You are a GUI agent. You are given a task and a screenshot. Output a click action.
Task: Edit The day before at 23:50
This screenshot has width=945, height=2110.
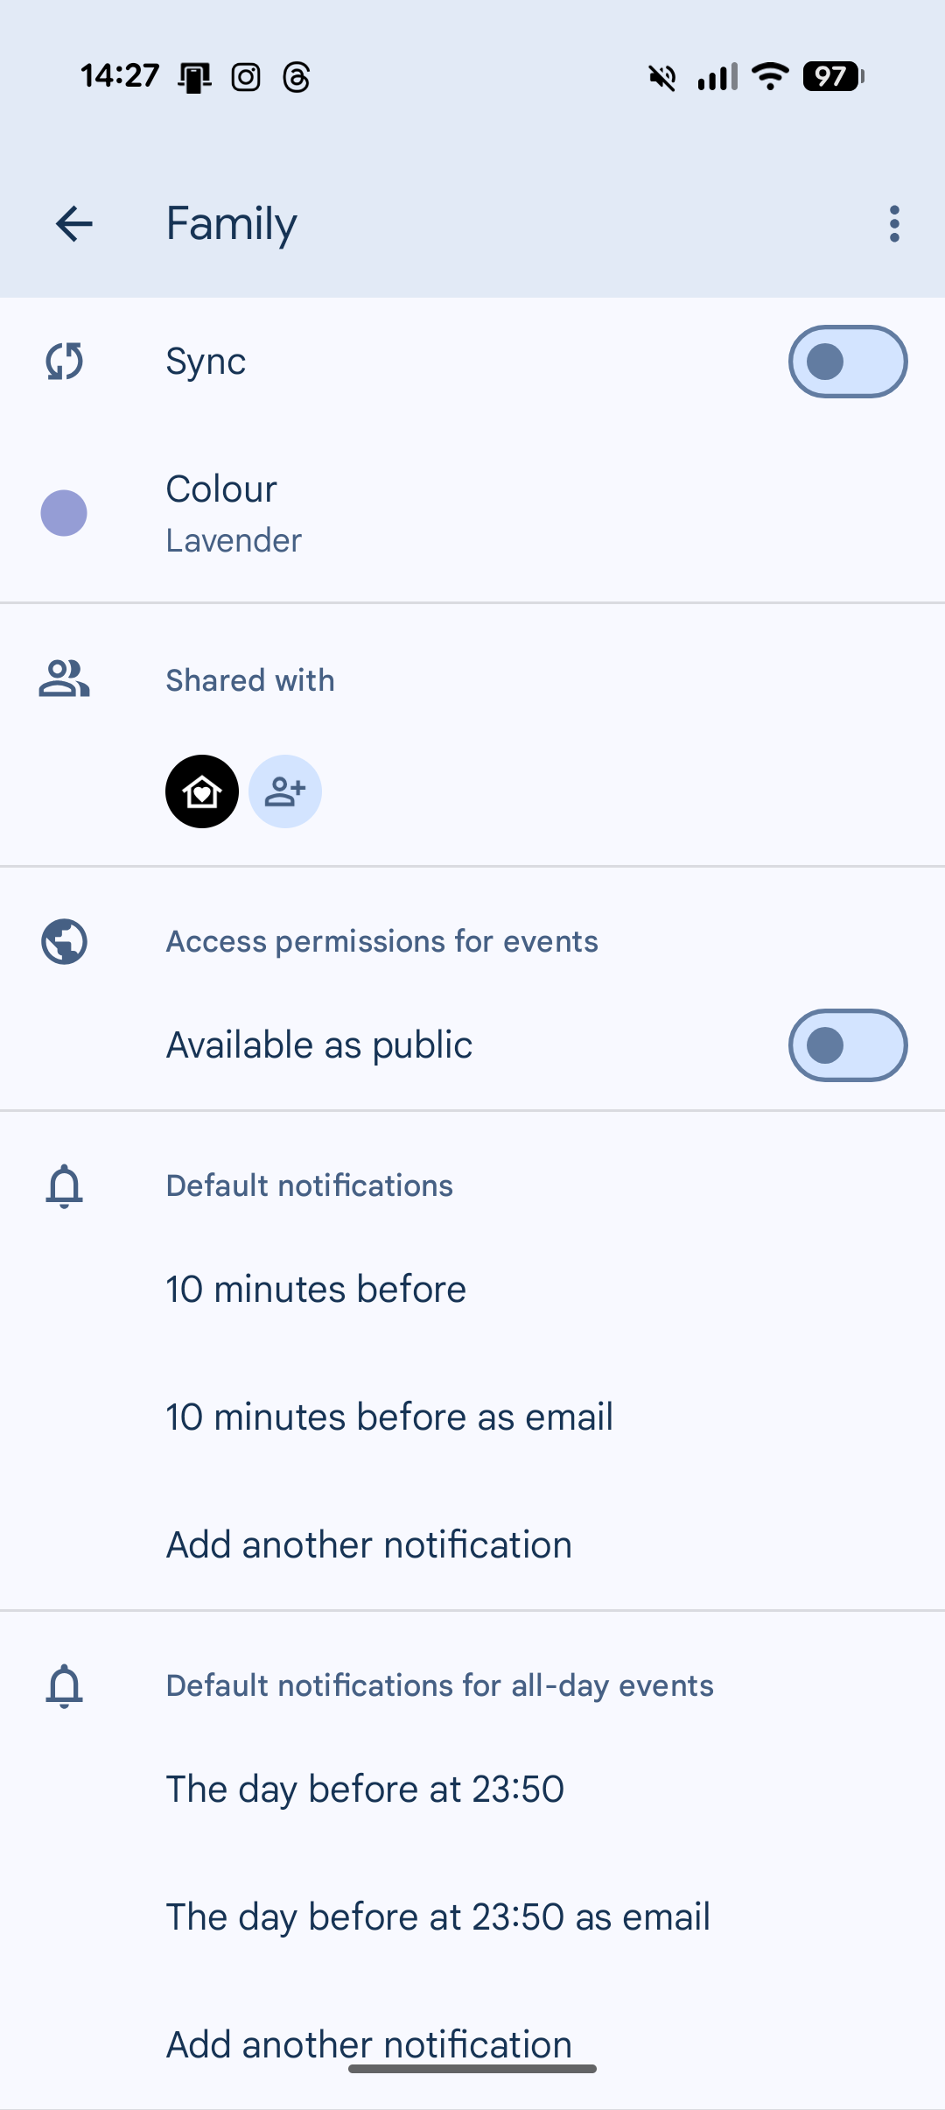point(365,1790)
